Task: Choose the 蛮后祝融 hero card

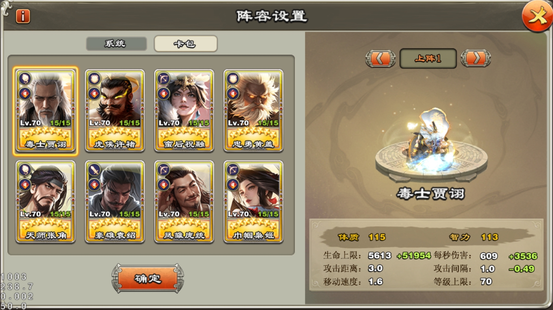Action: pyautogui.click(x=184, y=110)
